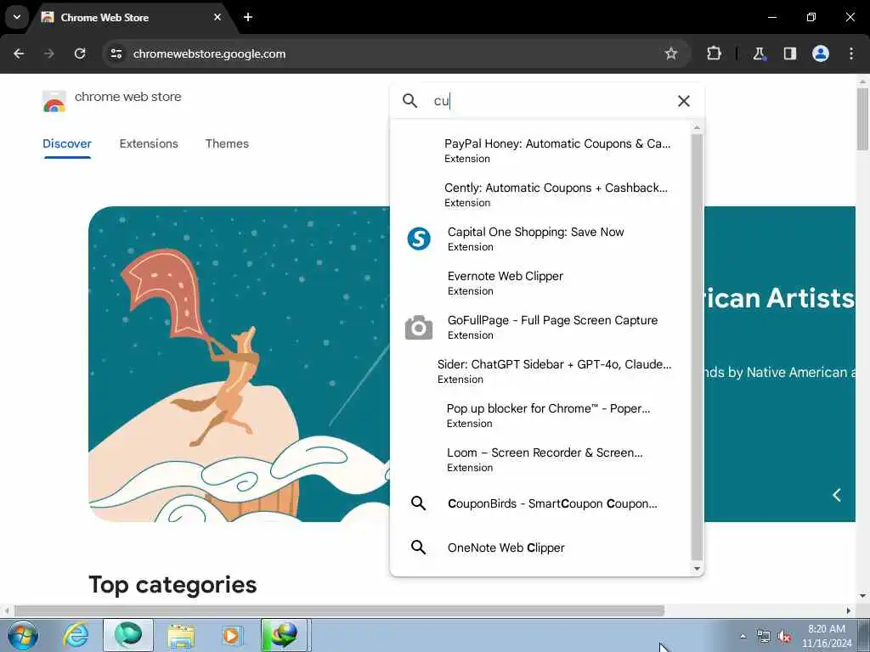
Task: Open Chrome Labs flask icon
Action: [759, 53]
